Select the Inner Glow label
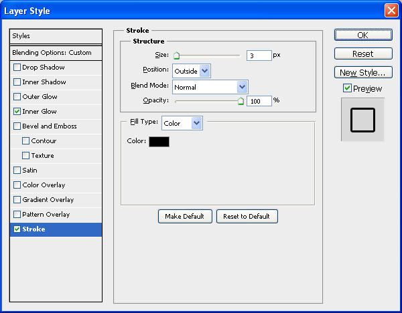 point(40,111)
